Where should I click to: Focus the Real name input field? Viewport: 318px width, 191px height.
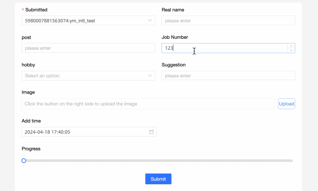tap(228, 21)
